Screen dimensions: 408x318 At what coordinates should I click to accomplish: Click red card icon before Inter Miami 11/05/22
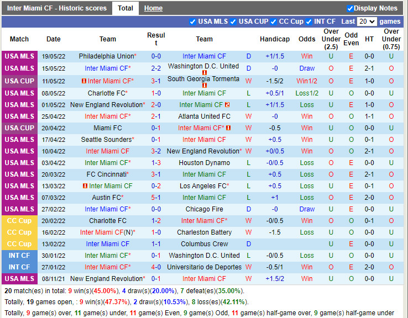pyautogui.click(x=84, y=81)
